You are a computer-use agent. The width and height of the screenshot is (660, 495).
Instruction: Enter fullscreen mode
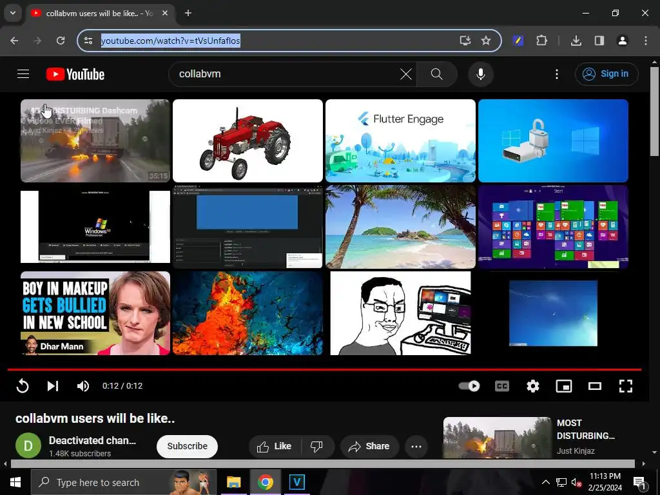[626, 386]
